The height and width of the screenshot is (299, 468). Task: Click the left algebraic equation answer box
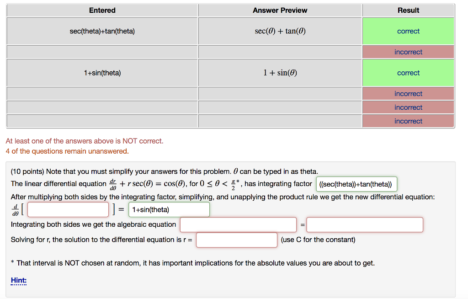pos(238,224)
